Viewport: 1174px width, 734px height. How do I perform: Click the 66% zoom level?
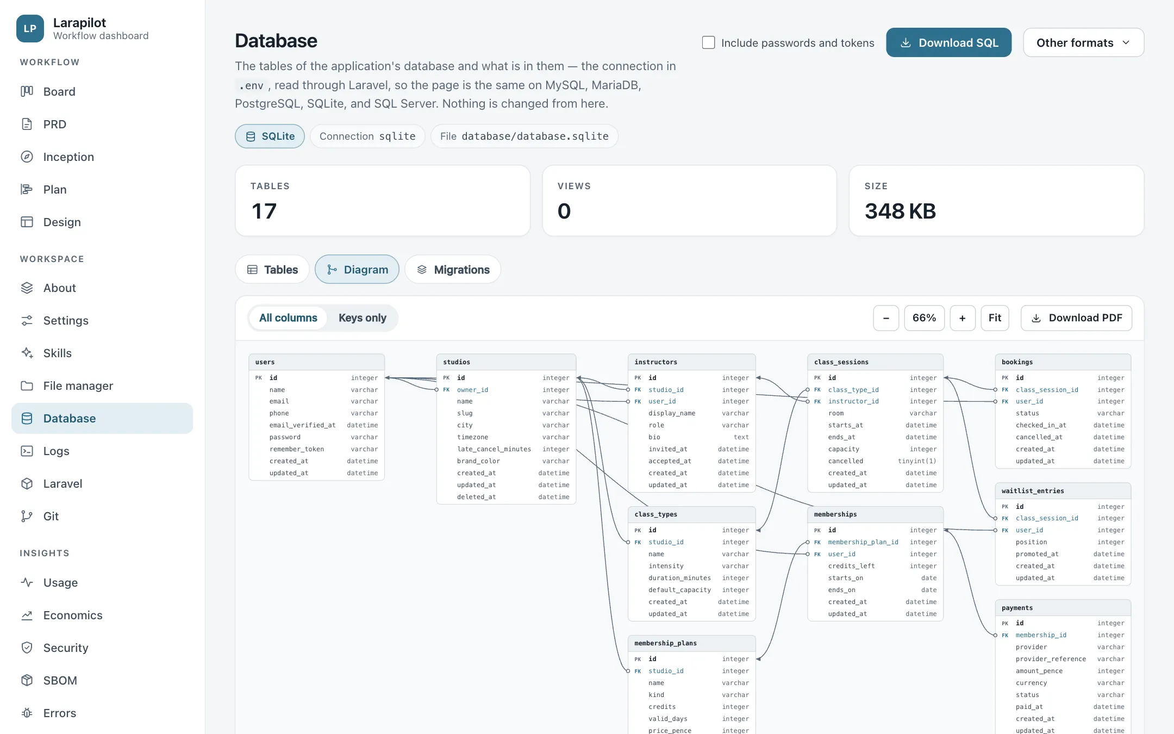coord(924,318)
